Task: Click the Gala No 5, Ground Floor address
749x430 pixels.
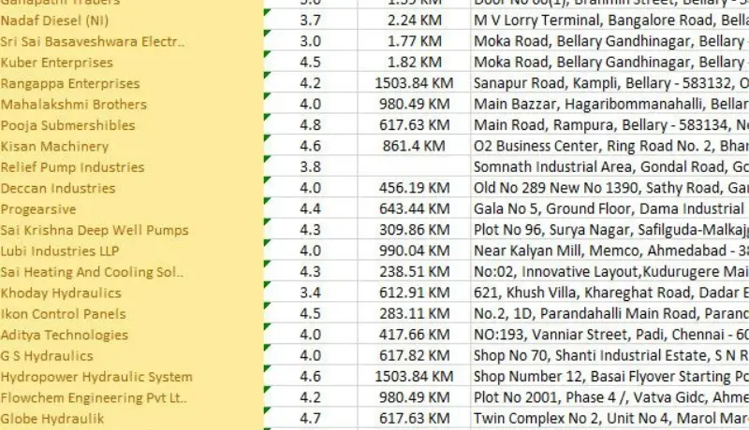Action: [x=610, y=209]
